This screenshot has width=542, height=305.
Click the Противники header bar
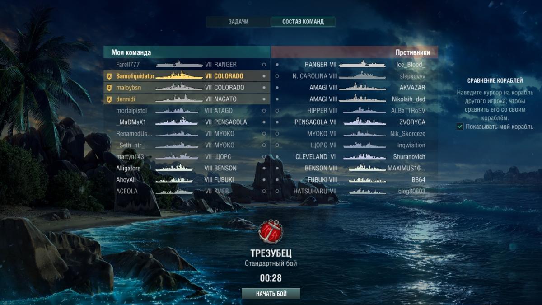[x=355, y=52]
